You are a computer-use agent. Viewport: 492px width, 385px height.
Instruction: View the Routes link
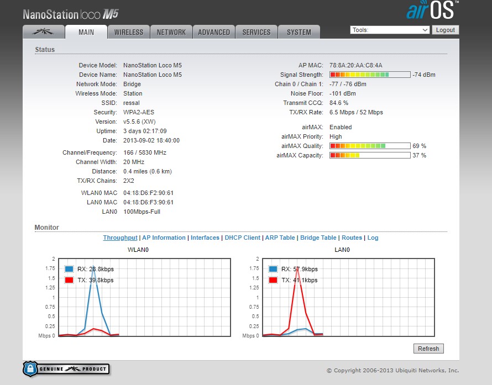click(x=352, y=238)
